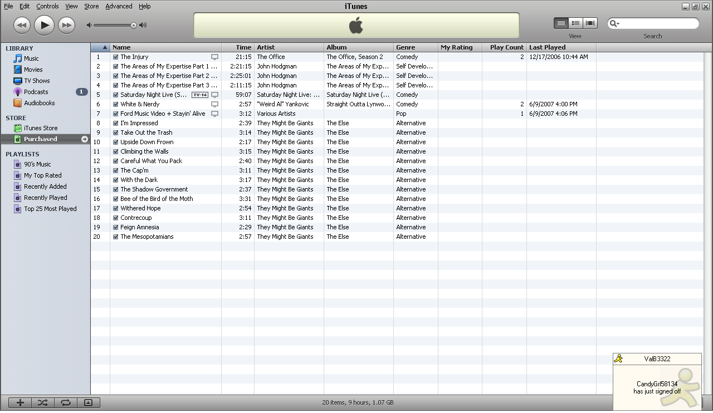The height and width of the screenshot is (413, 713).
Task: Click video icon on Ford Music Video row
Action: click(x=214, y=114)
